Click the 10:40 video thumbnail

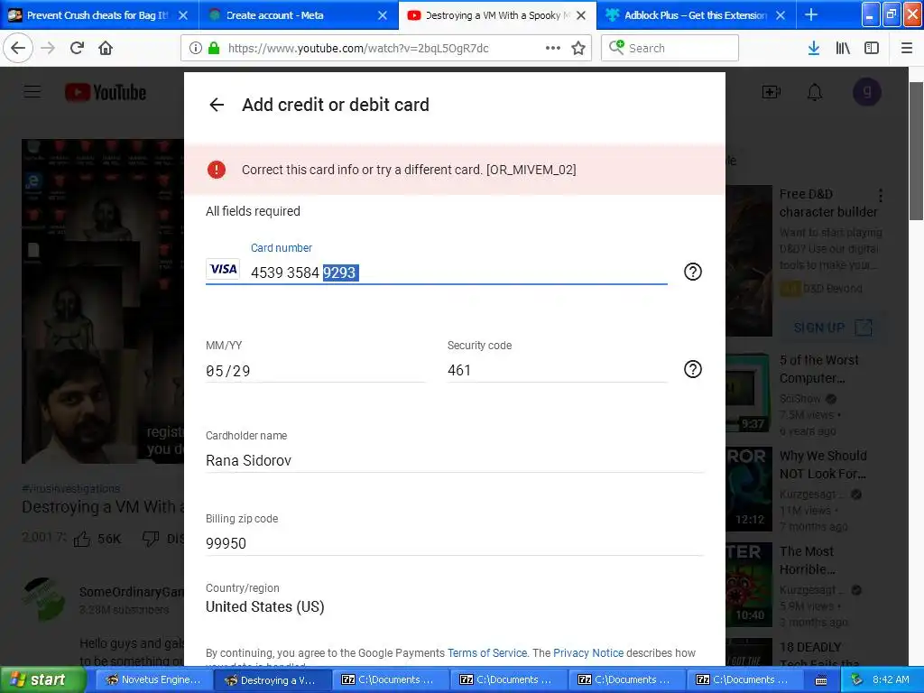tap(749, 585)
